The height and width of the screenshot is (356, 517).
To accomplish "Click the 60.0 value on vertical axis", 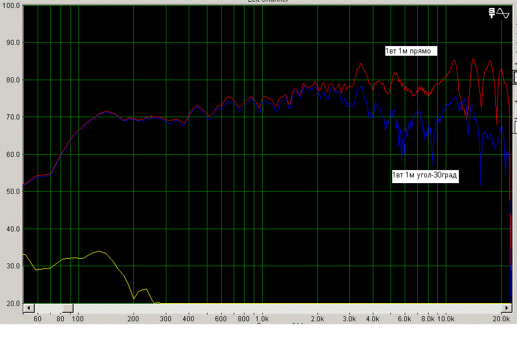I will click(x=13, y=154).
